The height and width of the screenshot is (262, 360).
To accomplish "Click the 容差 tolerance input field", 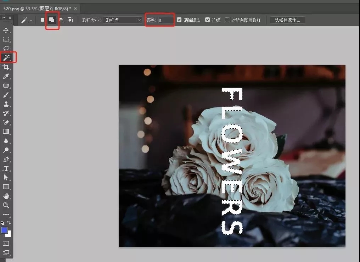I will point(165,20).
